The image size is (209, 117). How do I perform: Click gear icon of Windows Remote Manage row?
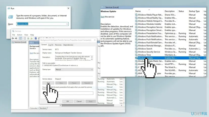[136, 45]
